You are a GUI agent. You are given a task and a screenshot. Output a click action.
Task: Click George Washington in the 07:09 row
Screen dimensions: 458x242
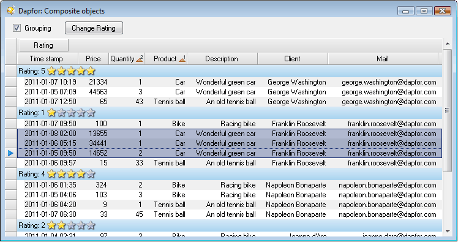297,92
